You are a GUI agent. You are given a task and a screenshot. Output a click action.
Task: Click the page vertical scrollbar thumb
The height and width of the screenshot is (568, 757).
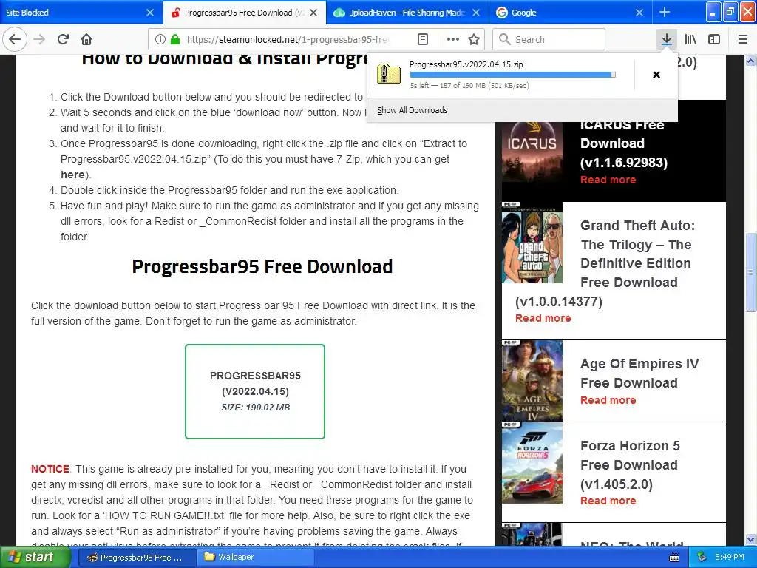750,272
